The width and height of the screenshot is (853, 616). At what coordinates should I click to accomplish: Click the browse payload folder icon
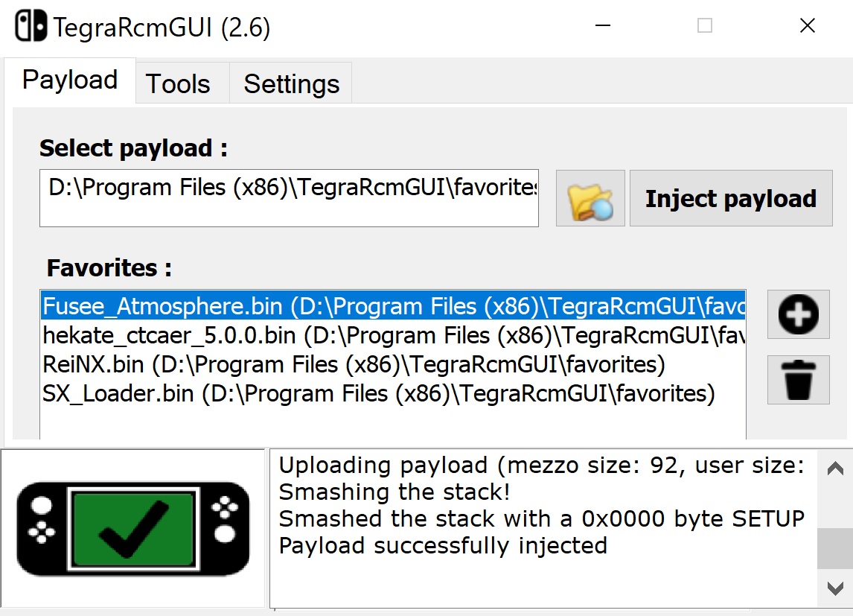pos(590,198)
